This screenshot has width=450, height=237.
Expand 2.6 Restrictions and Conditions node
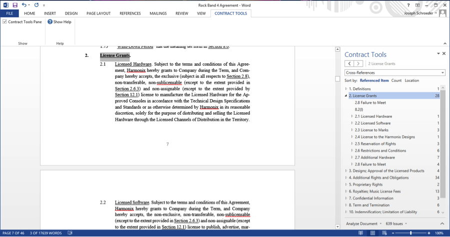(x=352, y=151)
